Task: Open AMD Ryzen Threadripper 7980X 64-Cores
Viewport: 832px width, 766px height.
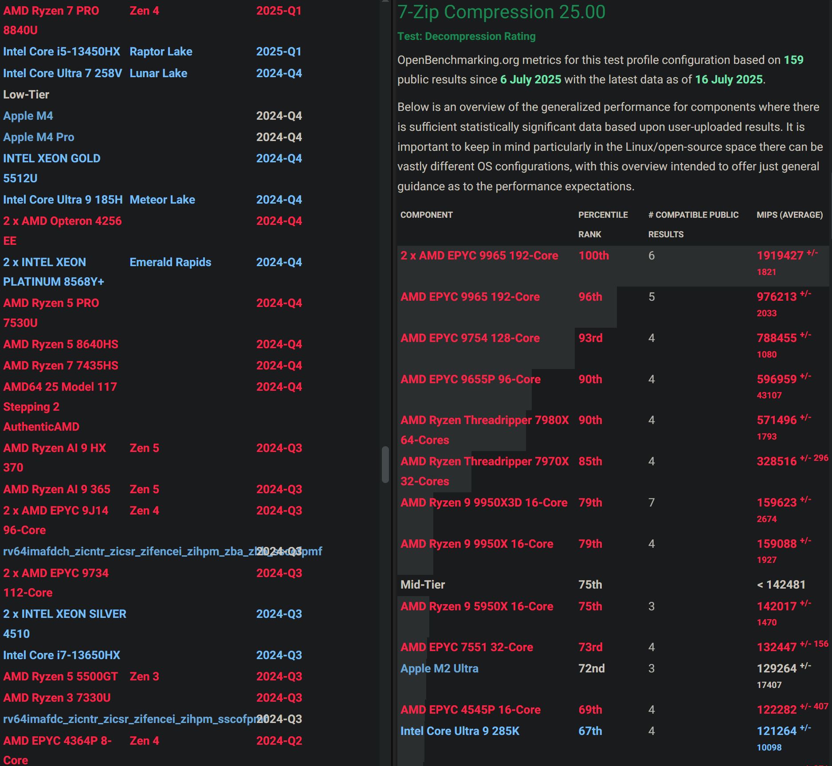Action: [x=485, y=430]
